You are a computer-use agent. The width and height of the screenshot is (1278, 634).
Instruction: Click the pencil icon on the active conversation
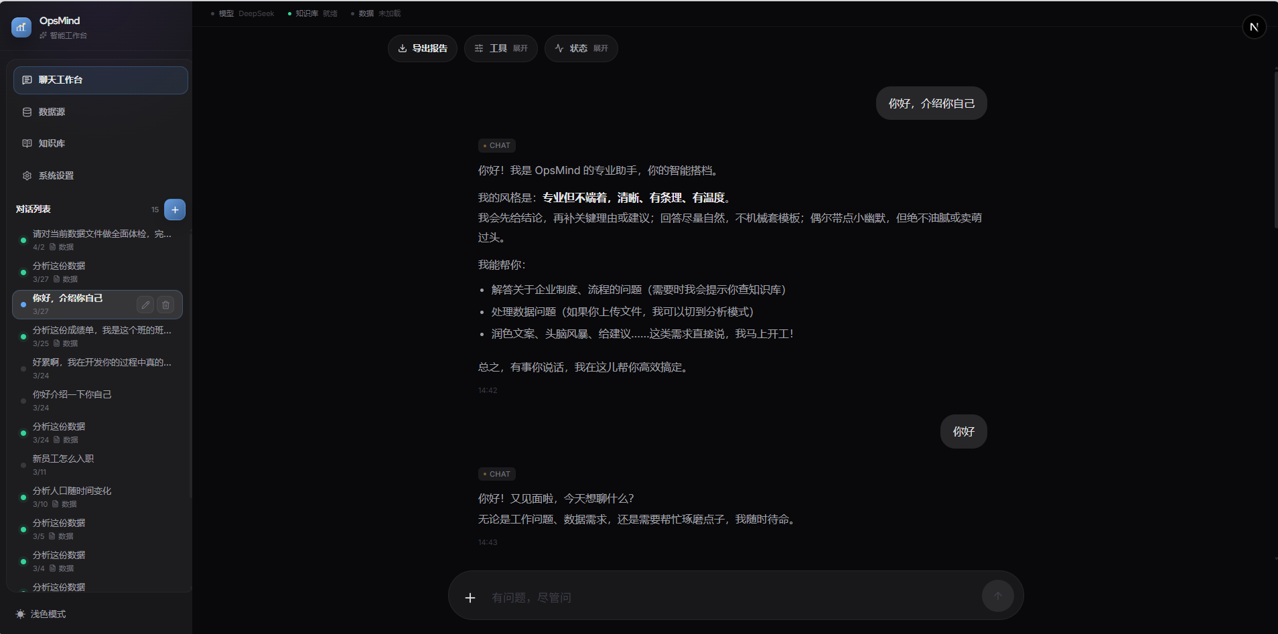point(145,305)
